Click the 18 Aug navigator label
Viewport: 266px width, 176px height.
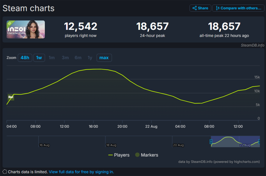tap(111, 145)
